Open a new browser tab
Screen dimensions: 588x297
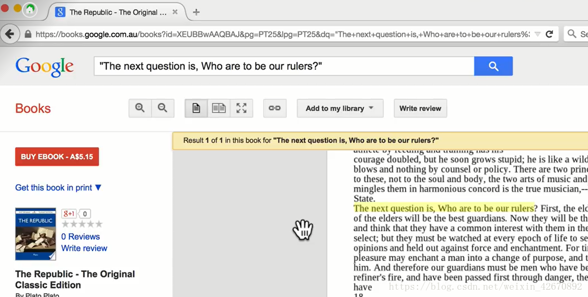[196, 12]
